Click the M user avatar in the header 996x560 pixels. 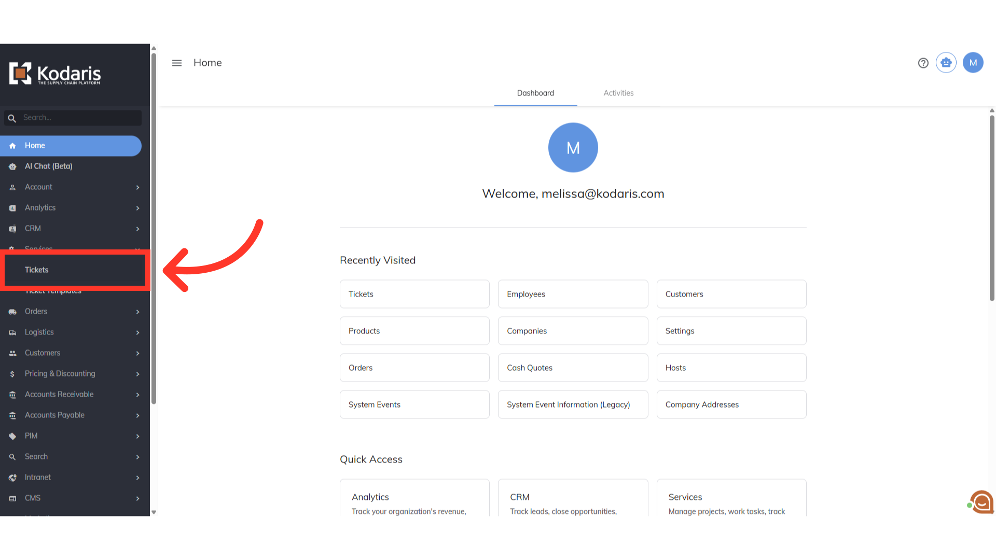[x=973, y=63]
